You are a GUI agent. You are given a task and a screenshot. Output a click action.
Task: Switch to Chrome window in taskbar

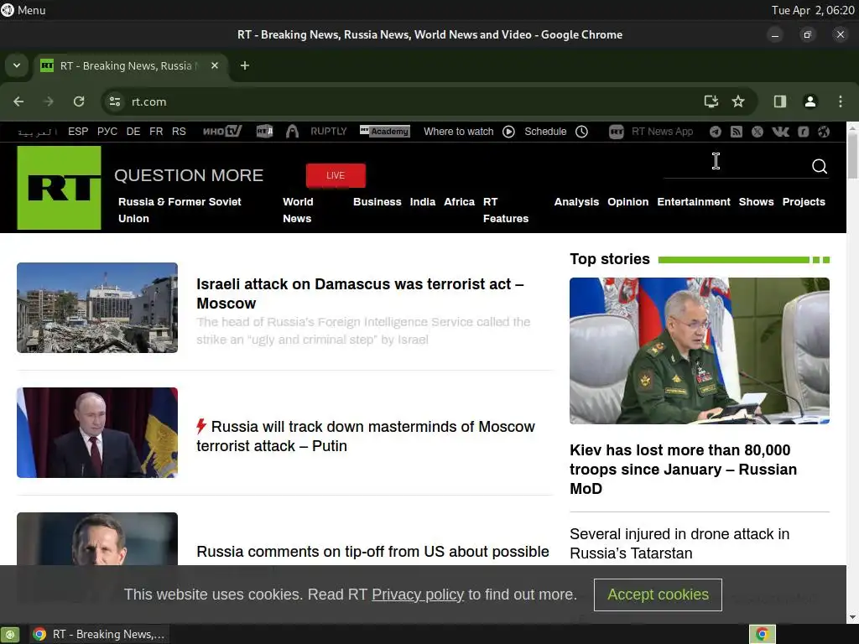tap(98, 634)
